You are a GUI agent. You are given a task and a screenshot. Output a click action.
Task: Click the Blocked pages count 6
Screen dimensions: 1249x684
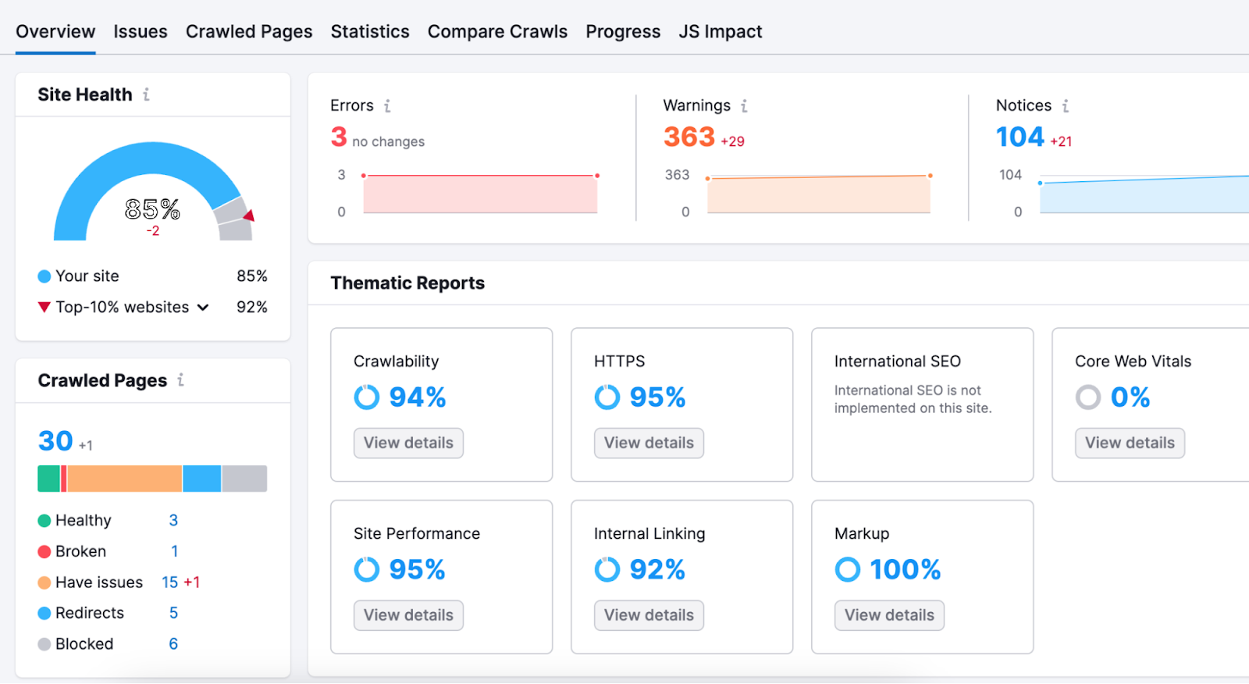pos(173,644)
